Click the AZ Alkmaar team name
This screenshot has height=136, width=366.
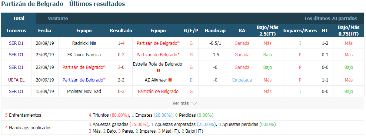point(156,80)
